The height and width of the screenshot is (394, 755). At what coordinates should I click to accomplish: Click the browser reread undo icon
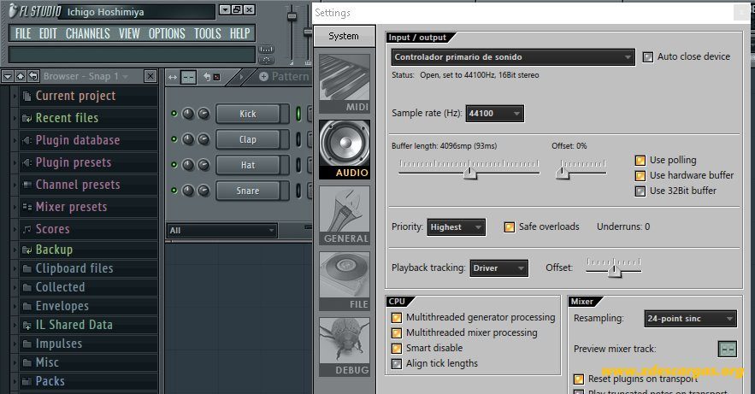click(x=33, y=76)
